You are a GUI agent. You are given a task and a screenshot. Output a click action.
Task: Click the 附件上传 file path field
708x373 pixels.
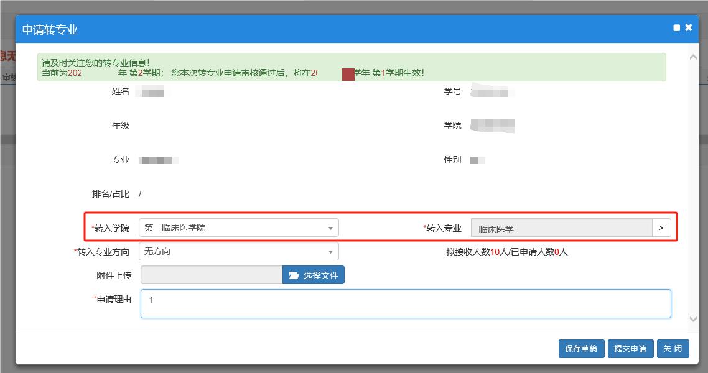(x=212, y=275)
